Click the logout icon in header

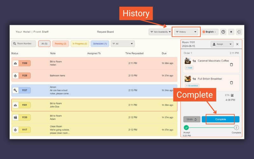(239, 32)
